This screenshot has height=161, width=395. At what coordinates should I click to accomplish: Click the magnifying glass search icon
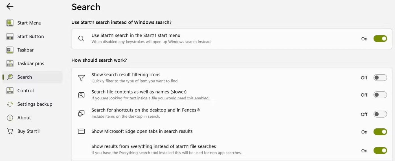point(81,39)
